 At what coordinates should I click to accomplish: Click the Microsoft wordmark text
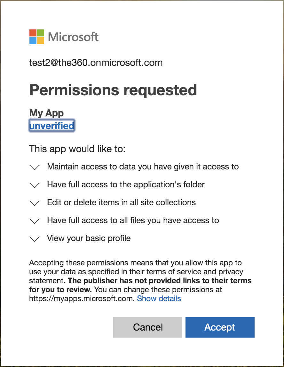point(73,37)
